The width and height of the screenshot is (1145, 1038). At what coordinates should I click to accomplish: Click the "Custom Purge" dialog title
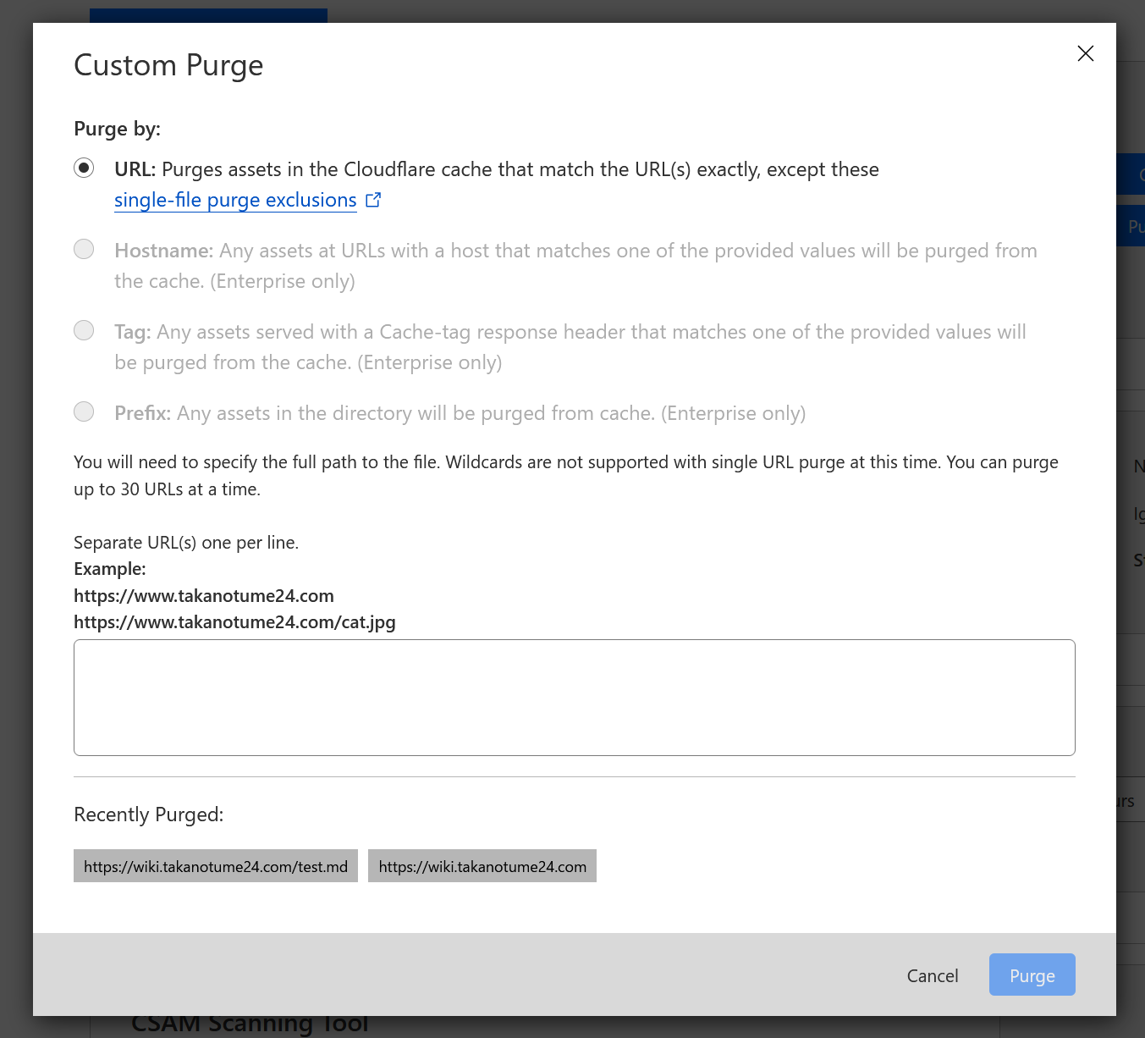(x=168, y=65)
